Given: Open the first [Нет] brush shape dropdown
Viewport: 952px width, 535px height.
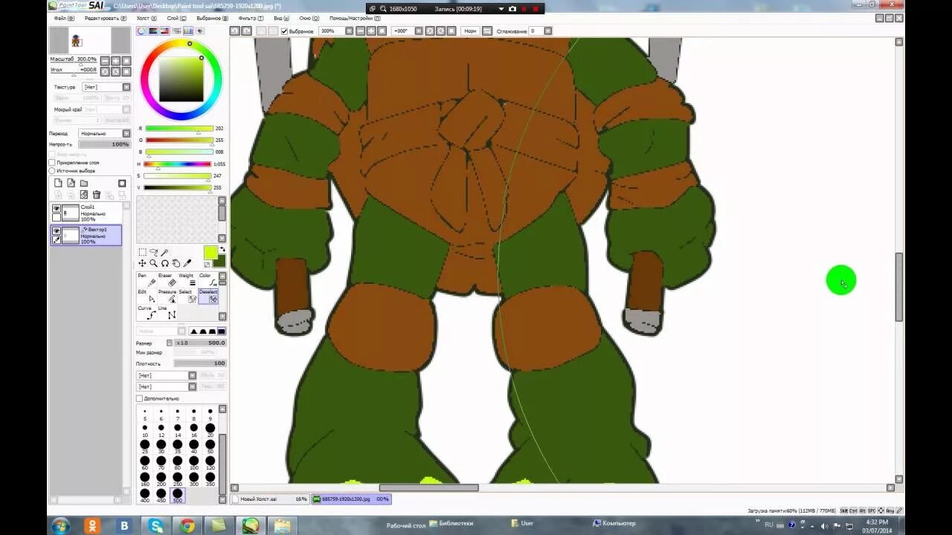Looking at the screenshot, I should click(192, 376).
